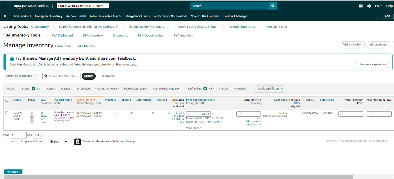Open Search Suppressed and Inactive Listings link
394x179 pixels.
coord(88,27)
